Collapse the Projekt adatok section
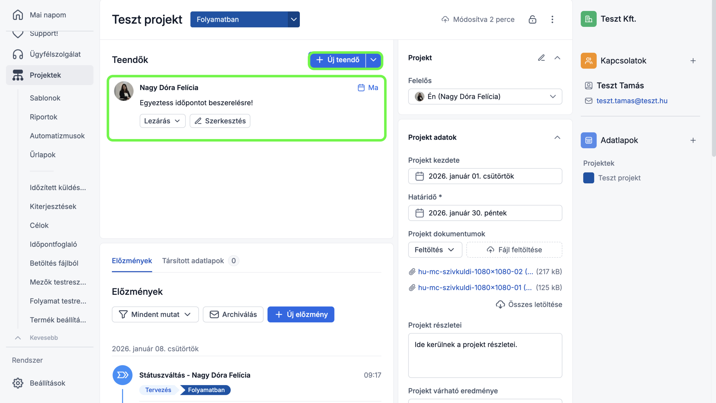Viewport: 716px width, 403px height. 557,137
